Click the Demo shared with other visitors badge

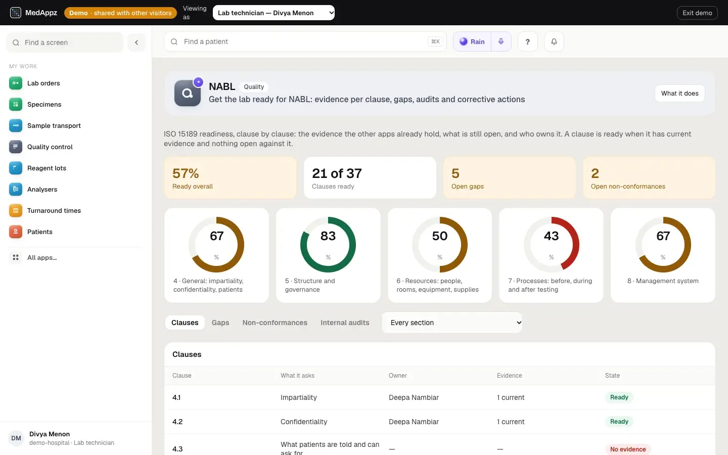pos(120,13)
